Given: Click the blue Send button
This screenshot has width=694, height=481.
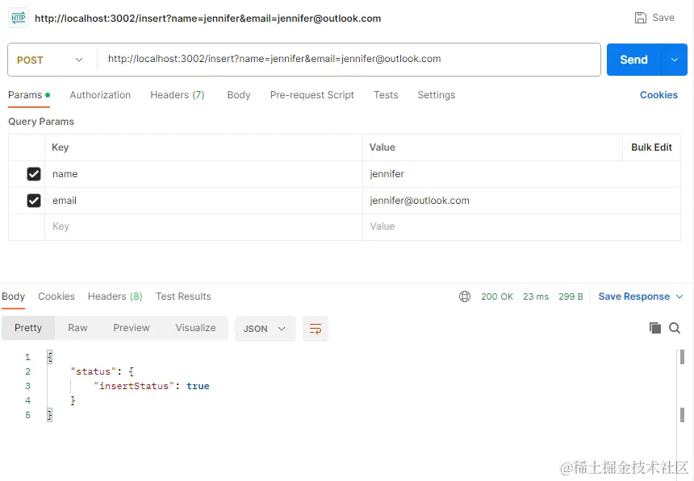Looking at the screenshot, I should pos(633,60).
